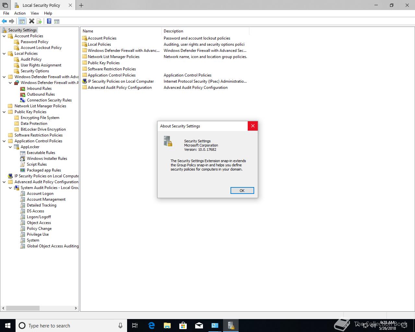The image size is (415, 332).
Task: Open the Mail app from taskbar
Action: pyautogui.click(x=199, y=326)
